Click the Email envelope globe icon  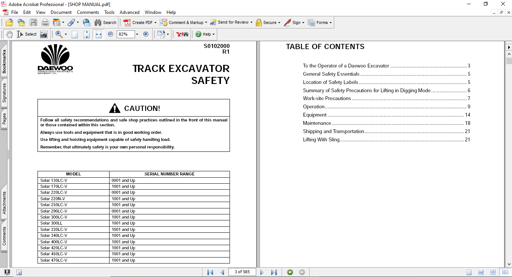(86, 22)
